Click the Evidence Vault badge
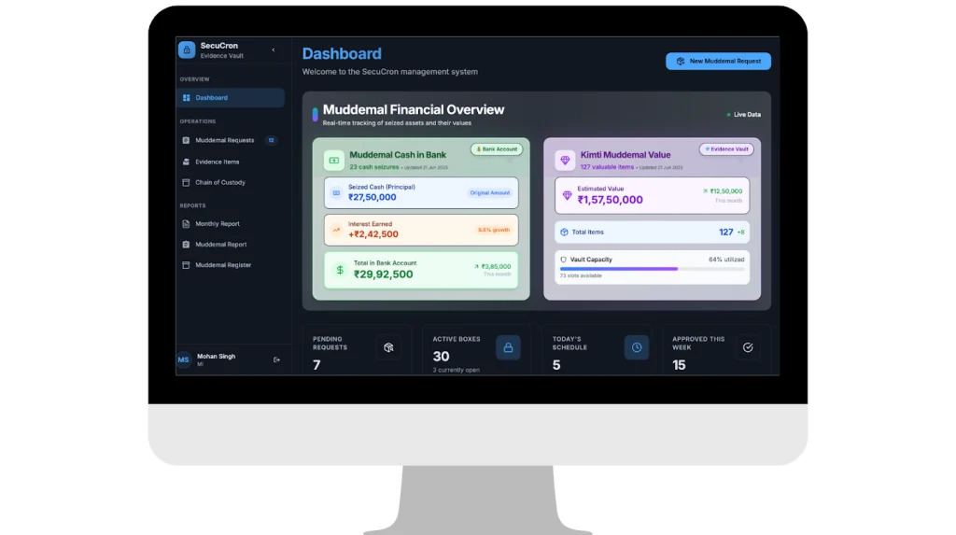The image size is (956, 535). pyautogui.click(x=726, y=149)
